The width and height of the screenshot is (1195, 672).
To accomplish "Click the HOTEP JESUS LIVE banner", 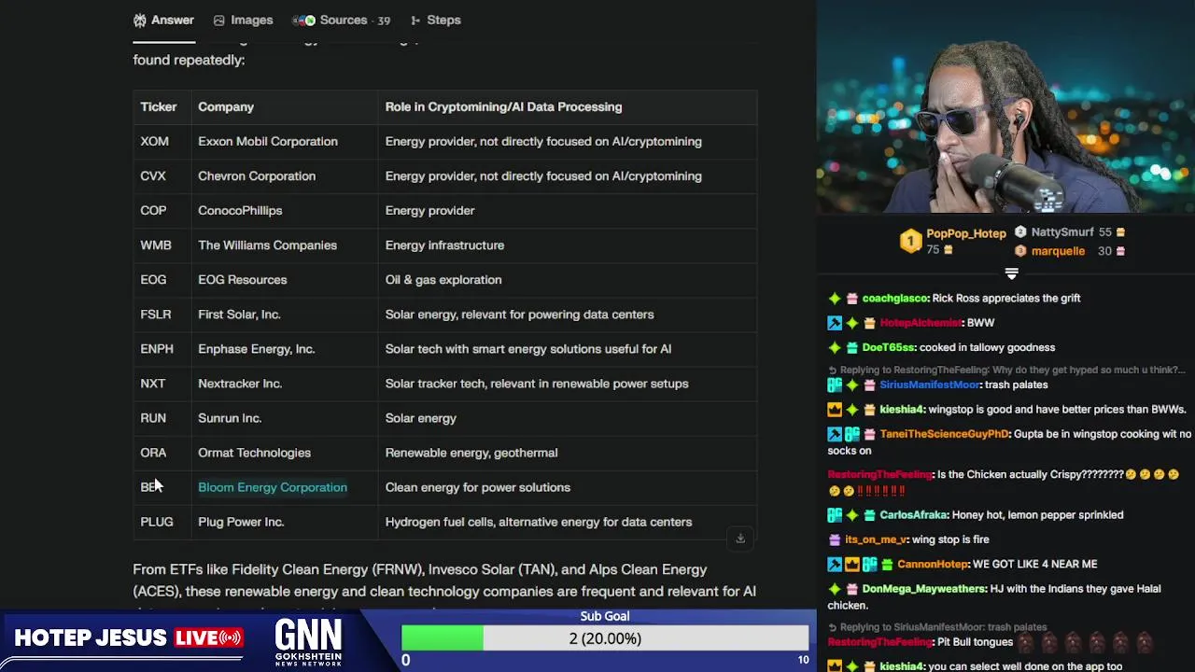I will [129, 638].
